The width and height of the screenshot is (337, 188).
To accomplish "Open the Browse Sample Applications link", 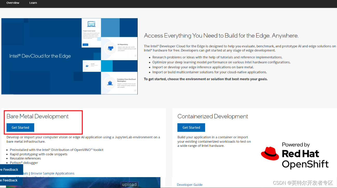I will pos(52,173).
